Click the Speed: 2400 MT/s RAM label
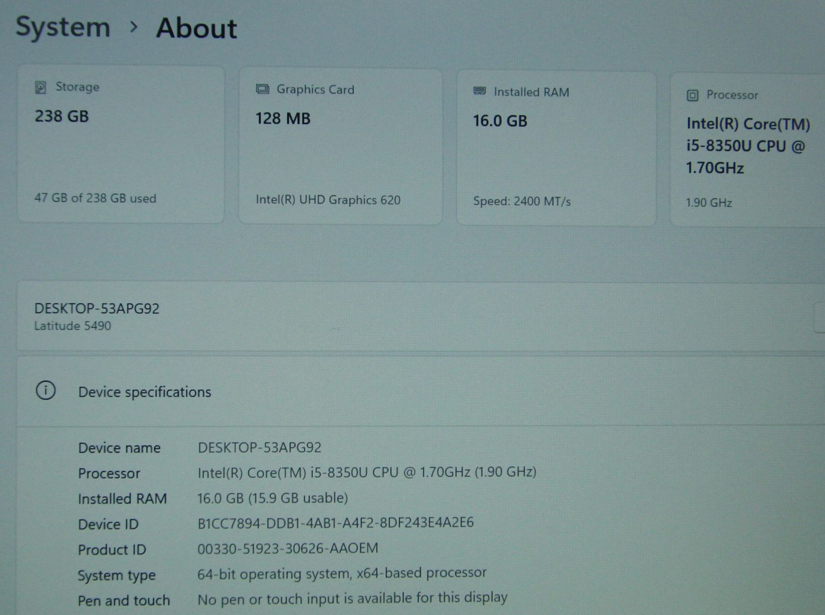The height and width of the screenshot is (615, 825). click(522, 202)
